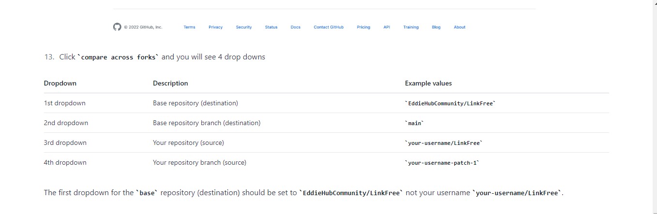Screen dimensions: 657x214
Task: Select the '2nd dropdown' table cell
Action: [66, 123]
